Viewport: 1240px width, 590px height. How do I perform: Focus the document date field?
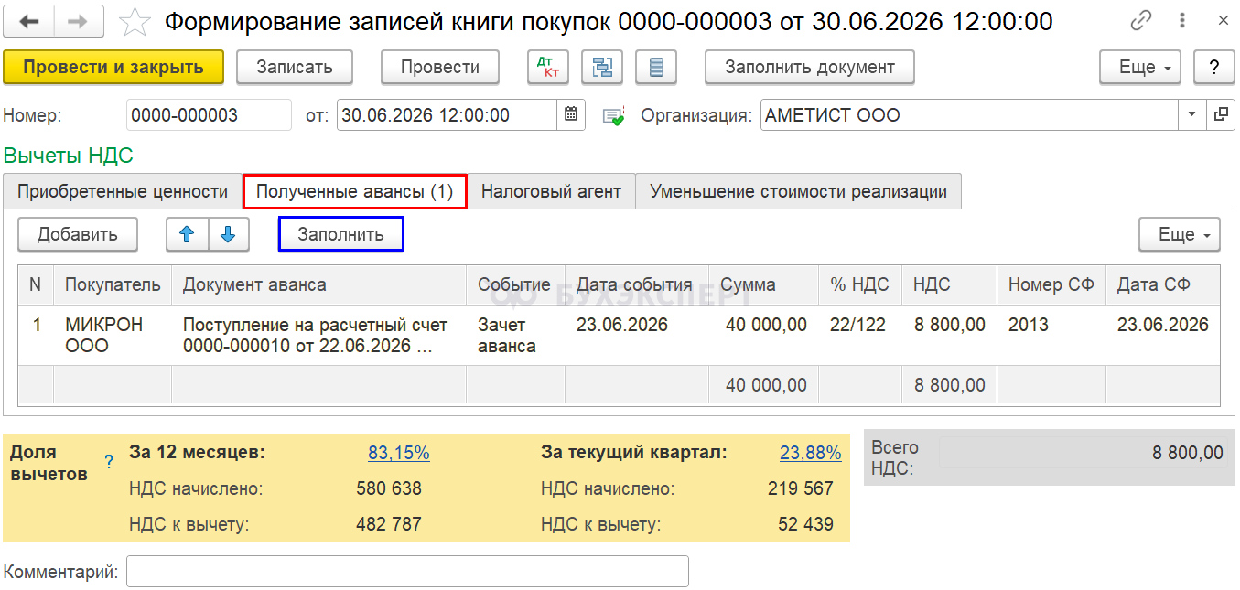(x=447, y=115)
